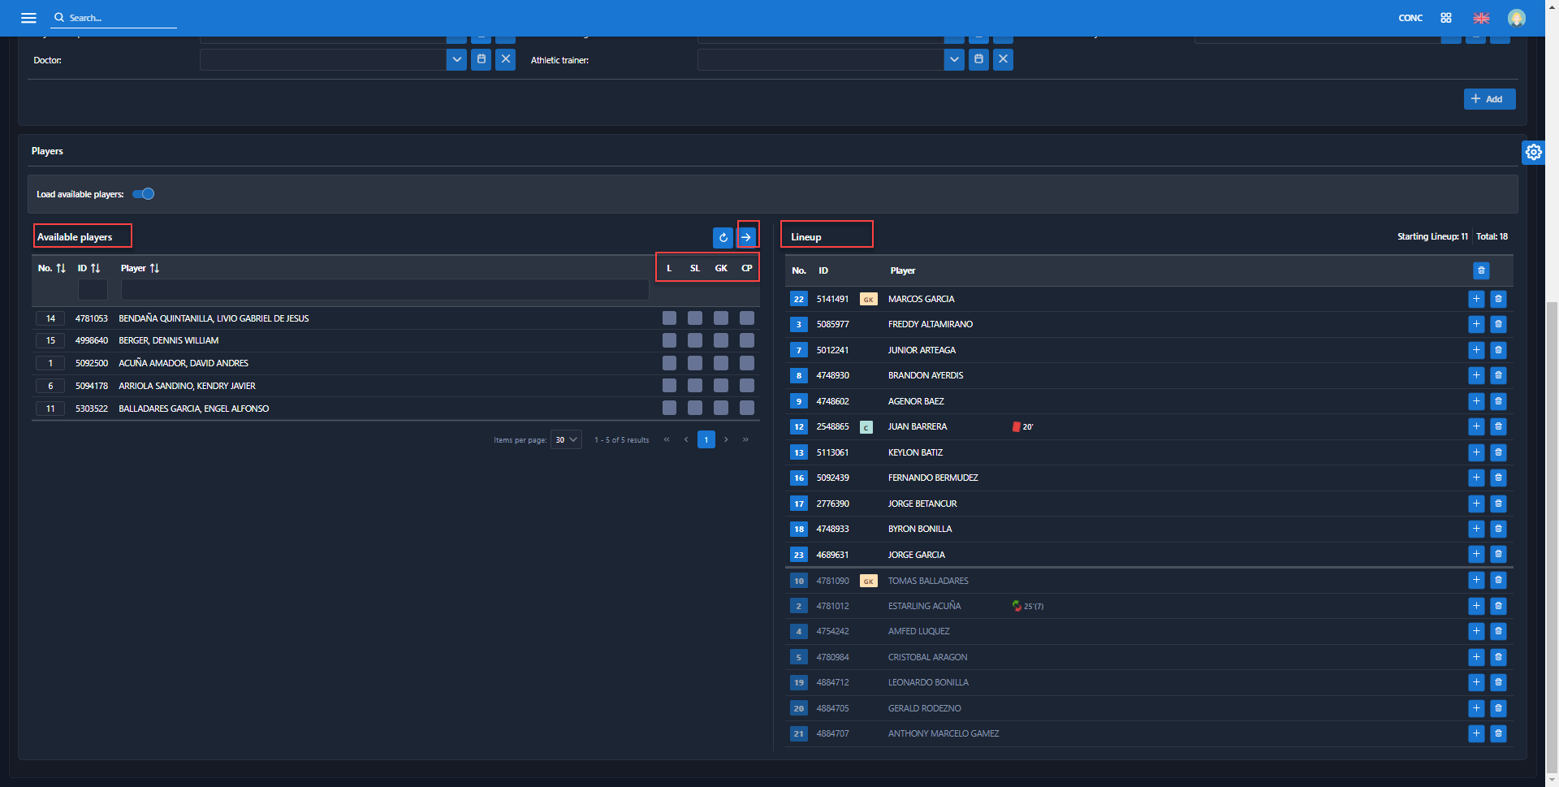Click the trash icon in the Lineup header

1481,270
